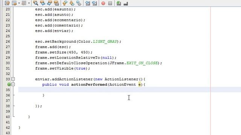The height and width of the screenshot is (135, 241).
Task: Click line number 38 in gutter
Action: [x=8, y=106]
